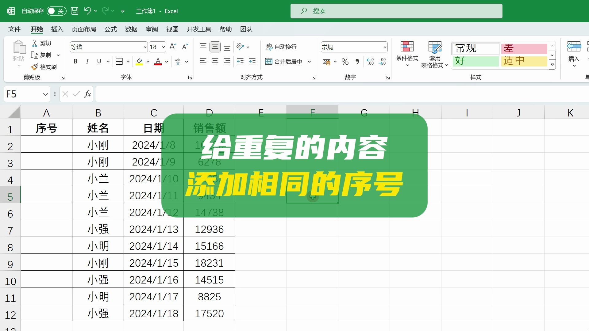Toggle middle vertical alignment
The image size is (589, 331).
point(215,47)
